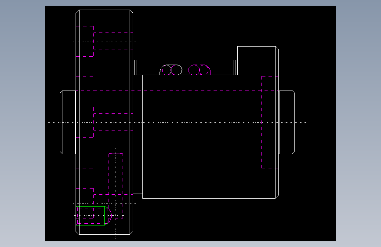Click the raised block at top right
This screenshot has height=247, width=381.
258,61
